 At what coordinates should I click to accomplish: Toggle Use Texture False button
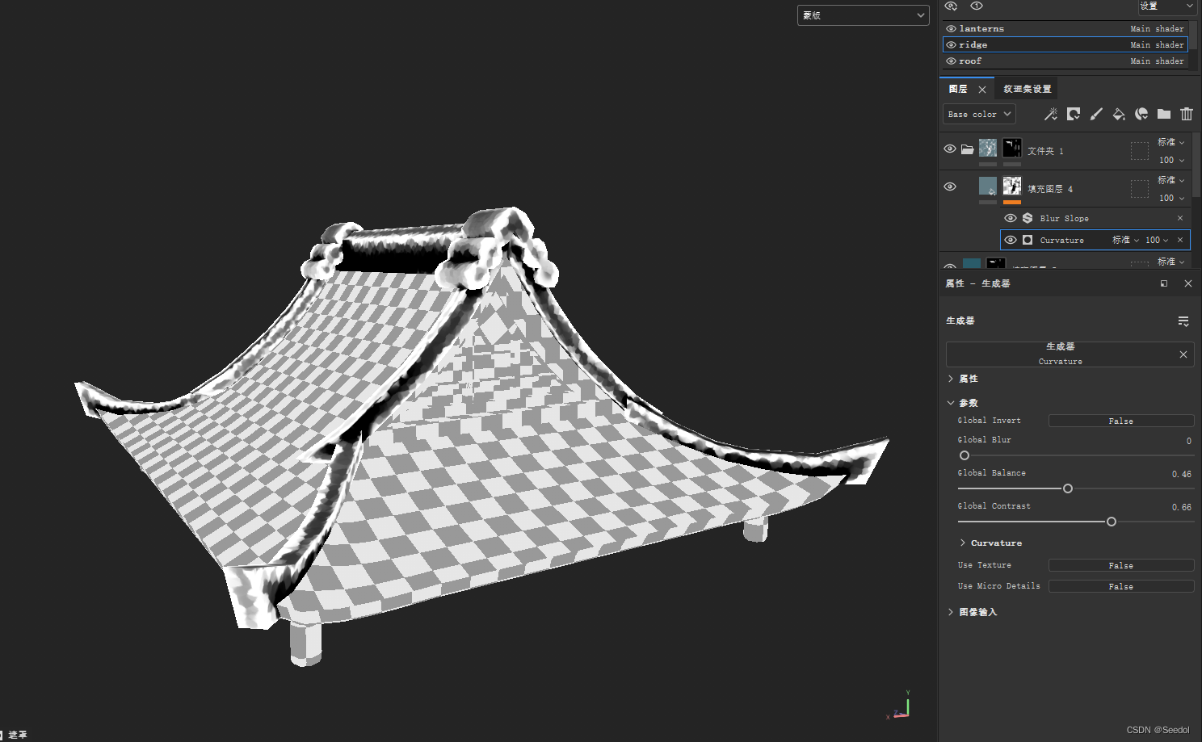1121,565
